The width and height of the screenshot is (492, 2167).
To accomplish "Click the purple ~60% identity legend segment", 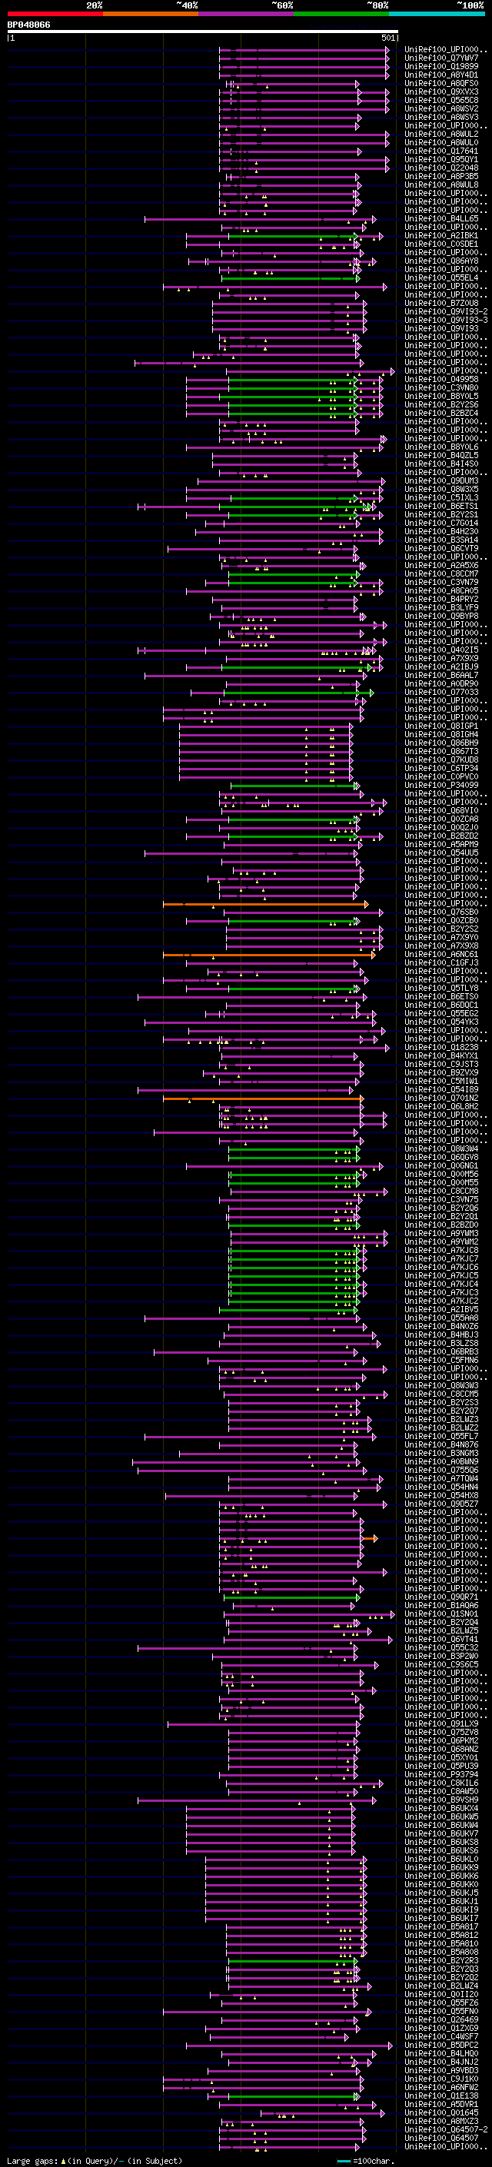I will pyautogui.click(x=247, y=14).
